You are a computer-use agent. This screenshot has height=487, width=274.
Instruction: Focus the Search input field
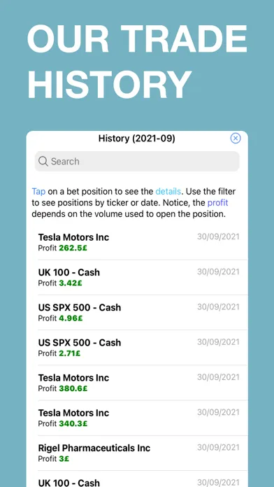coord(137,161)
